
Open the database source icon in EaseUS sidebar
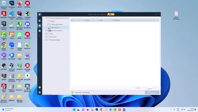pos(40,21)
